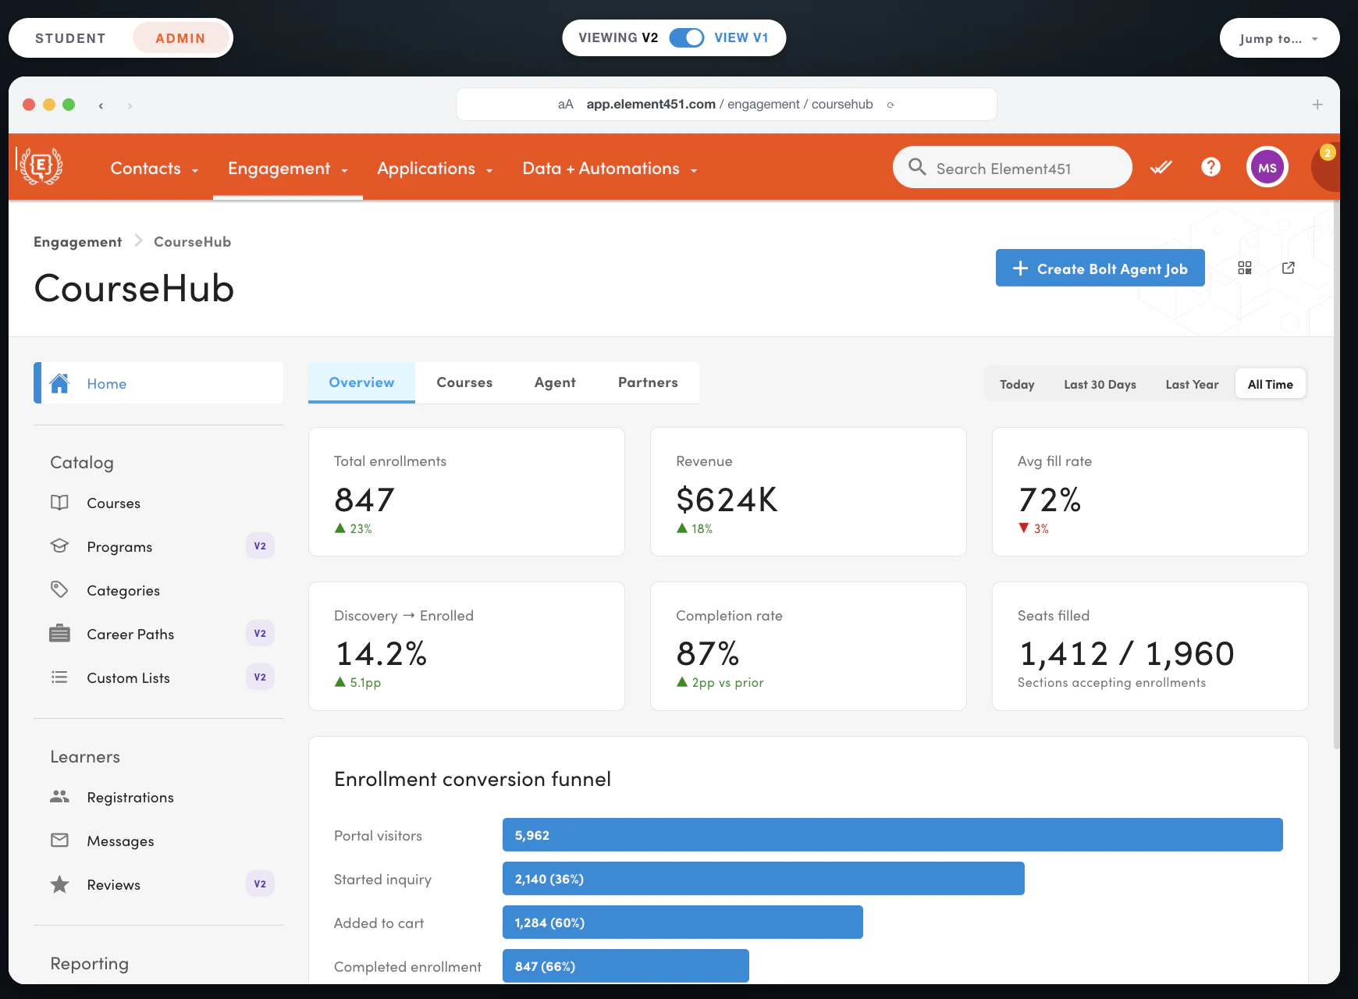Switch to the Partners tab
The width and height of the screenshot is (1358, 999).
648,382
